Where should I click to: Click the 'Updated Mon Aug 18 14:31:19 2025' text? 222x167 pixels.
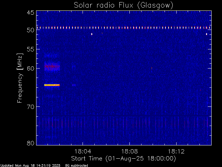(31, 166)
